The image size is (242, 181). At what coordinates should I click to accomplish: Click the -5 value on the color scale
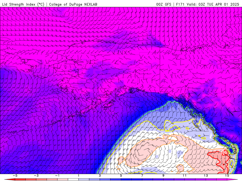click(15, 176)
